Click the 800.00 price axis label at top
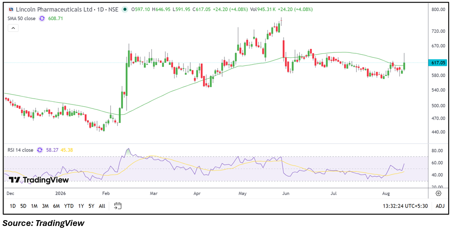 (x=438, y=9)
